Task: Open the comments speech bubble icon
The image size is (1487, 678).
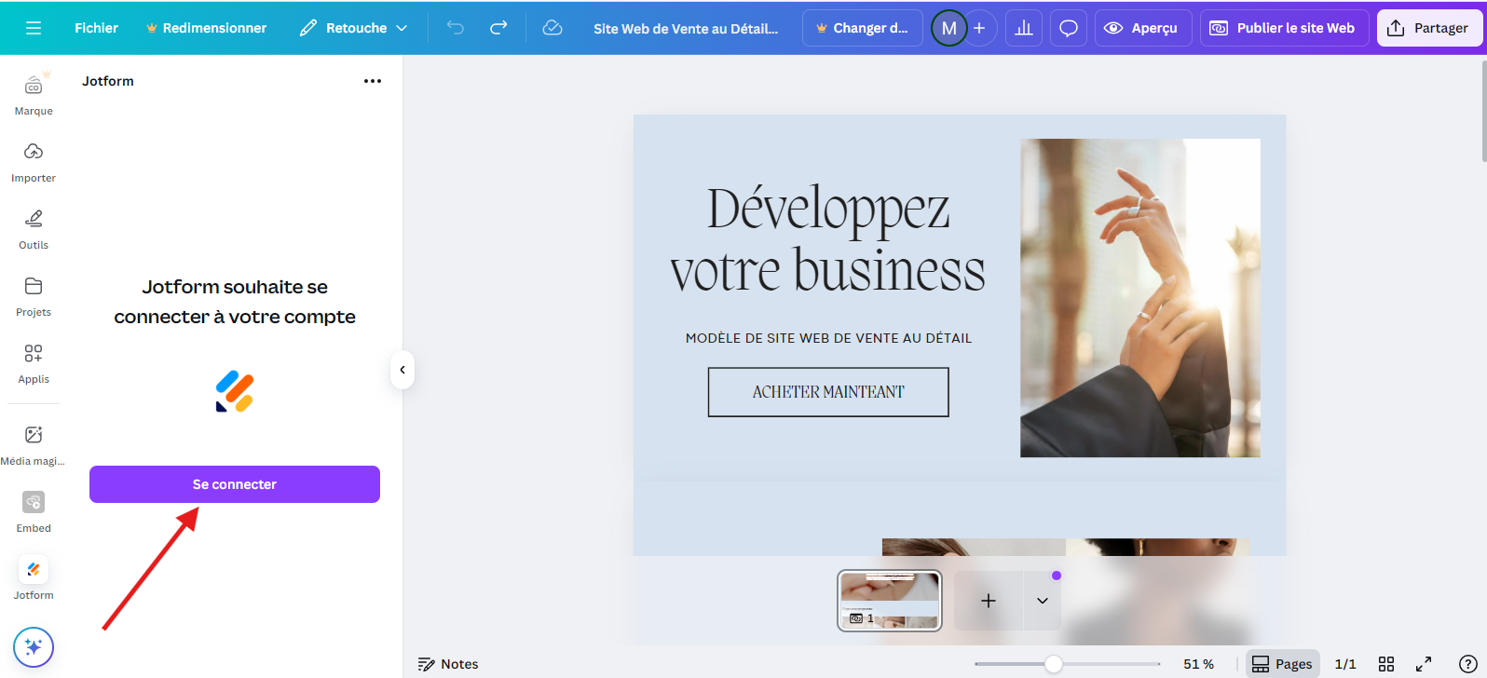Action: [1069, 28]
